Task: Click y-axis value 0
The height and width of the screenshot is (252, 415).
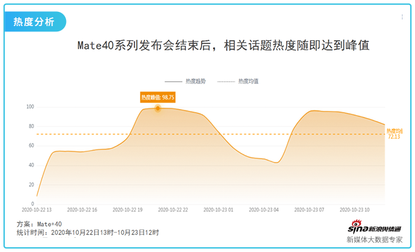Action: [33, 204]
